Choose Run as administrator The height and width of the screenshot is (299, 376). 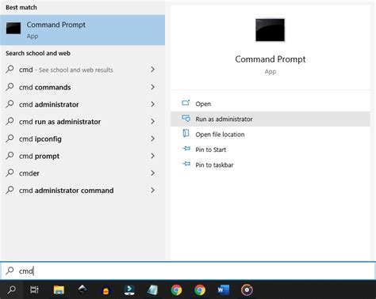pos(270,119)
